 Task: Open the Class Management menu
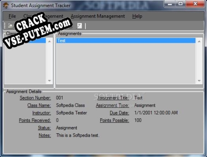pyautogui.click(x=43, y=16)
